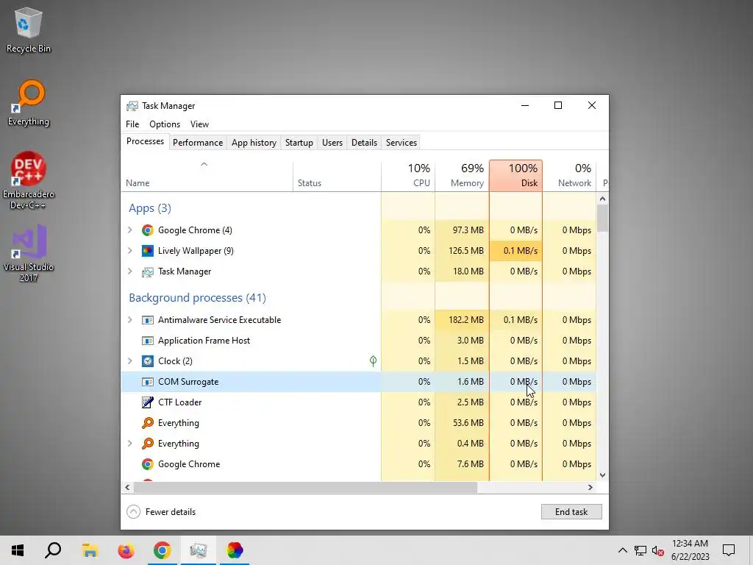The image size is (753, 565).
Task: Select the 53.6 MB Everything memory cell
Action: click(x=462, y=423)
